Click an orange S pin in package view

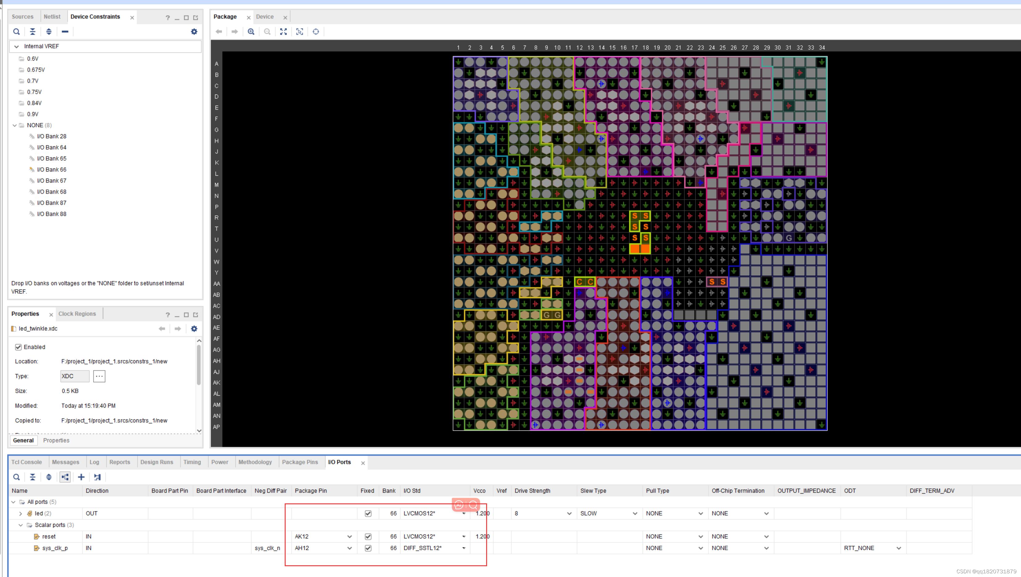(x=635, y=216)
